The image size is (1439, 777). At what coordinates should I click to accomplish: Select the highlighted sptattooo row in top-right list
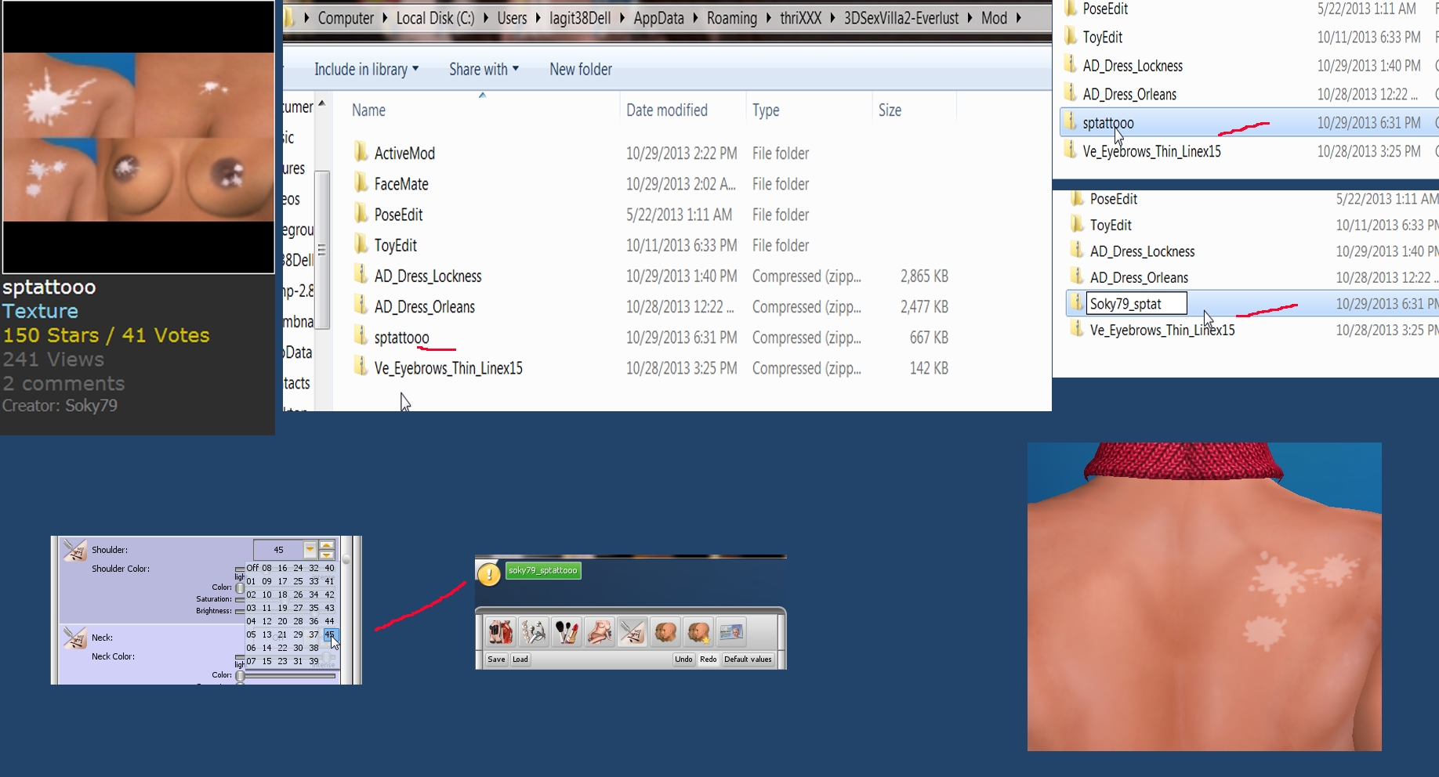click(x=1249, y=123)
